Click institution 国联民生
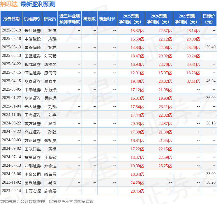The image size is (217, 204). point(33,149)
